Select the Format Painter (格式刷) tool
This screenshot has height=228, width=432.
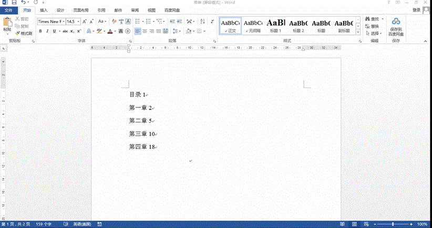pos(24,33)
